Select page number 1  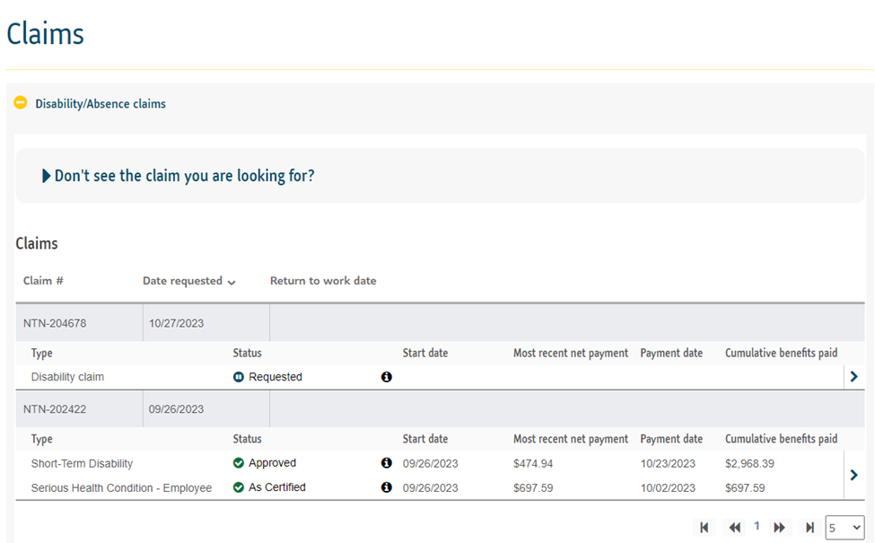click(x=757, y=527)
